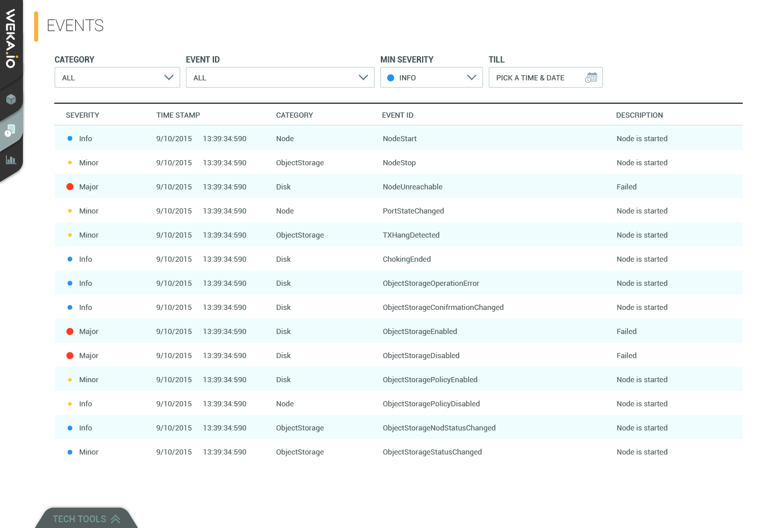Select the cube cluster icon in the sidebar
This screenshot has height=528, width=780.
point(11,99)
